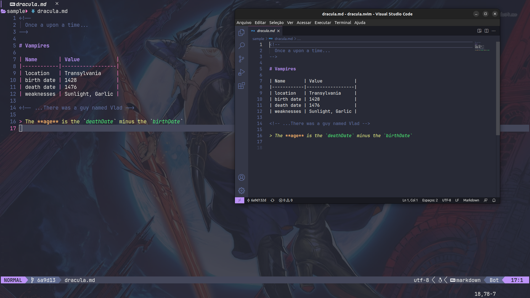Open the Ver menu
The image size is (530, 298).
(x=290, y=23)
